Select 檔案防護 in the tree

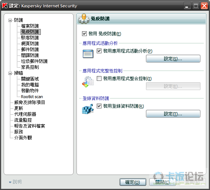click(30, 26)
